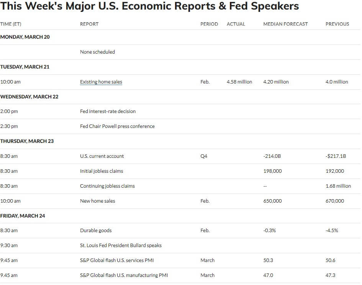Image resolution: width=362 pixels, height=285 pixels.
Task: Click S&P Global flash U.S. services PMI
Action: (x=116, y=260)
